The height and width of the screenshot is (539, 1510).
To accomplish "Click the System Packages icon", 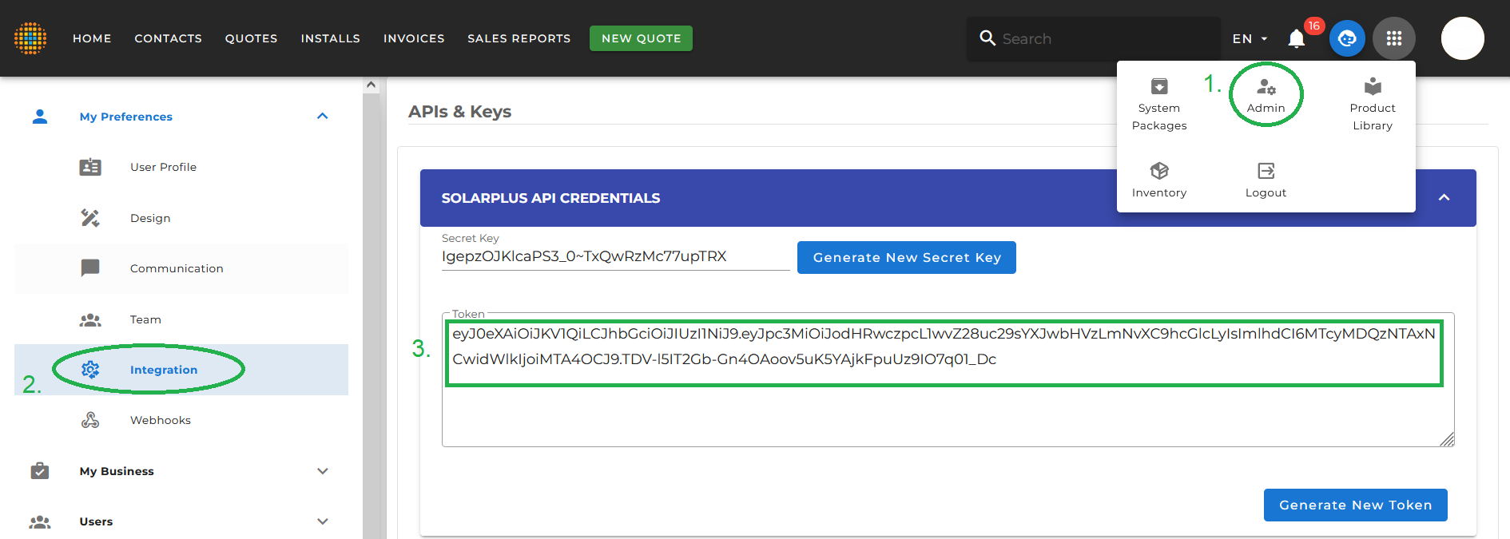I will pos(1159,86).
